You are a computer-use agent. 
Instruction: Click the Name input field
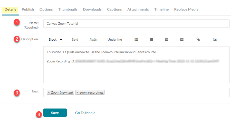click(136, 24)
